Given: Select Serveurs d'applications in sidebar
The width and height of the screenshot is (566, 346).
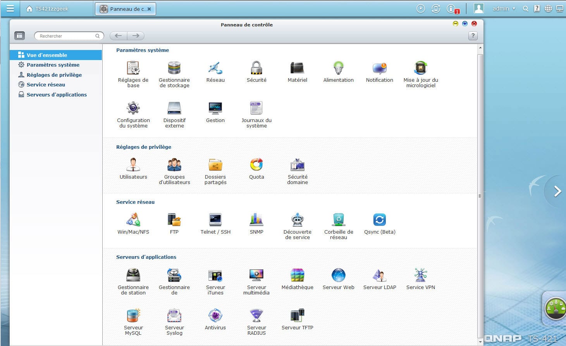Looking at the screenshot, I should (x=56, y=95).
